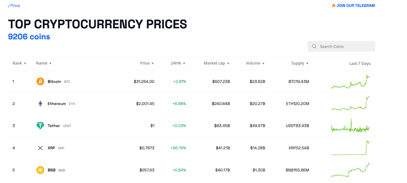Sort coins by Volume
The width and height of the screenshot is (407, 183).
(x=255, y=63)
